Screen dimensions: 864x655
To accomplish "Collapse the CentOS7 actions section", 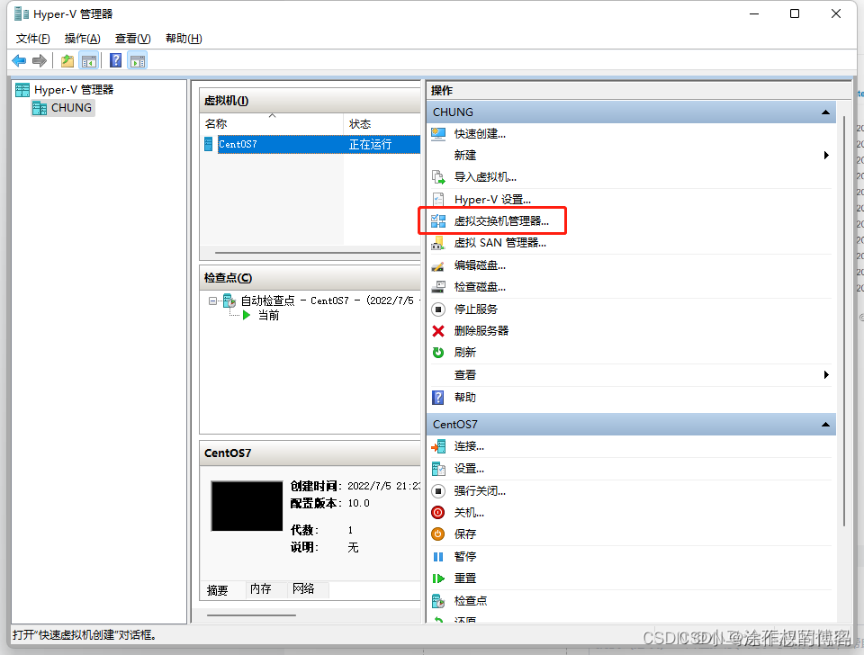I will (825, 425).
